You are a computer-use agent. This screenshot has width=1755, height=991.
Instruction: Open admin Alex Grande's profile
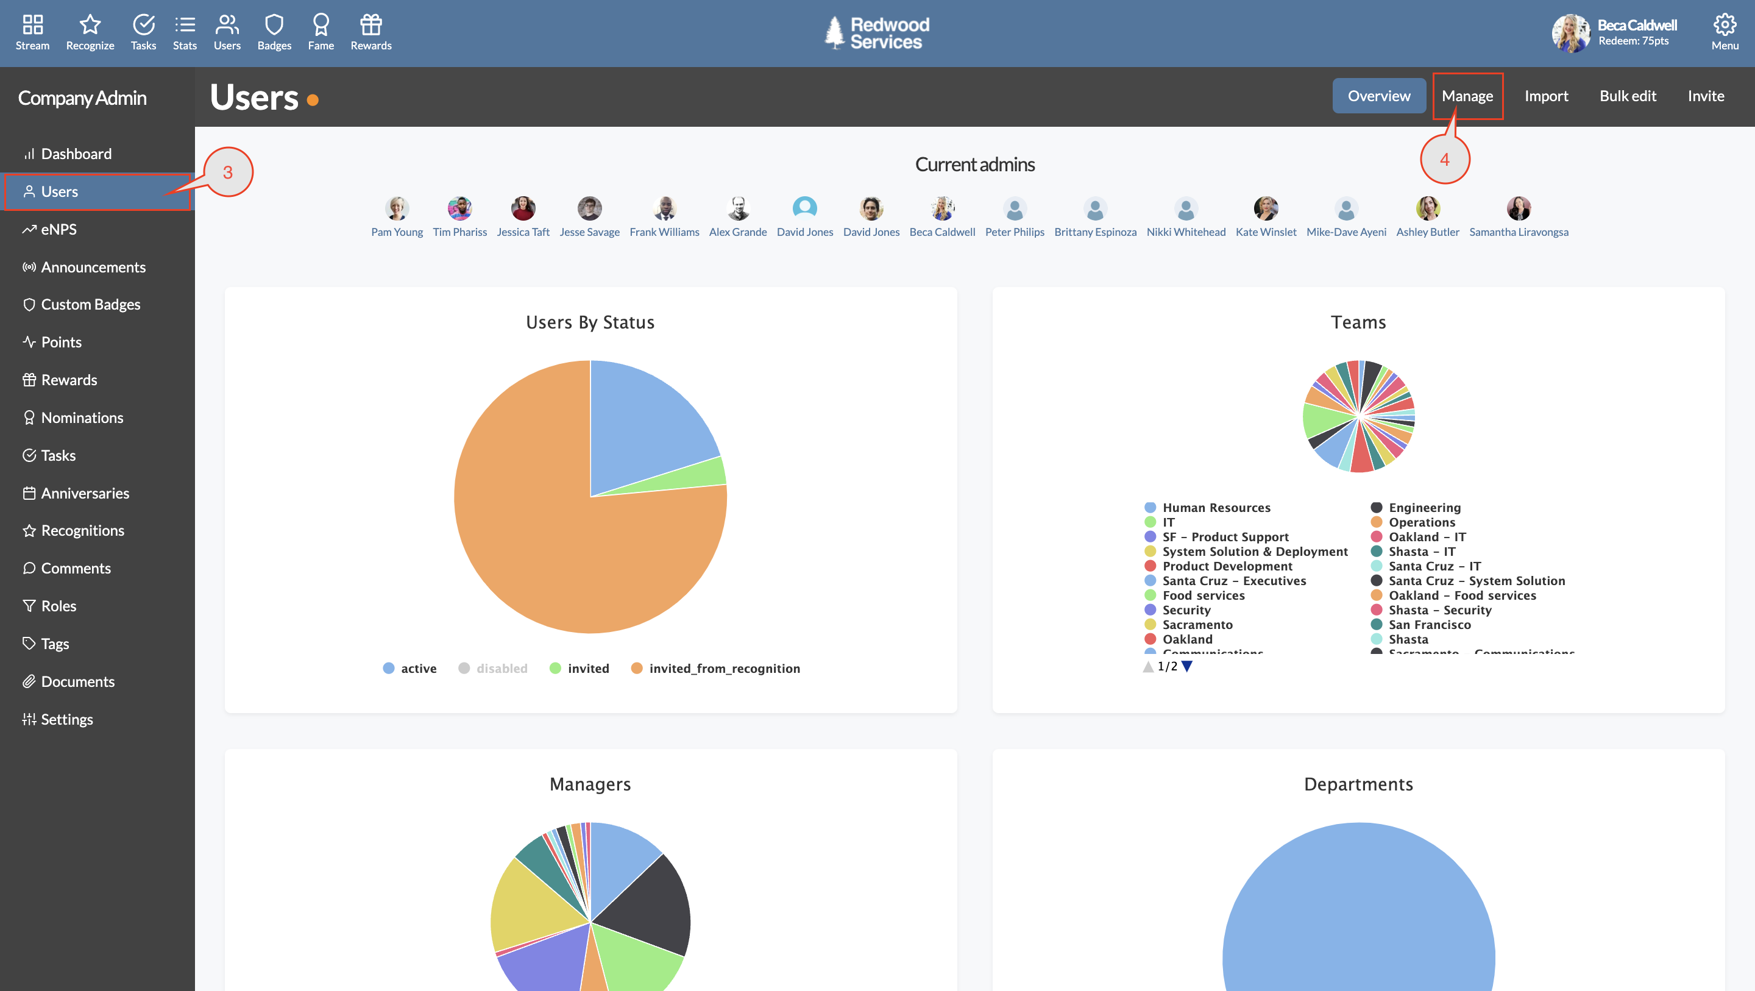(x=738, y=217)
